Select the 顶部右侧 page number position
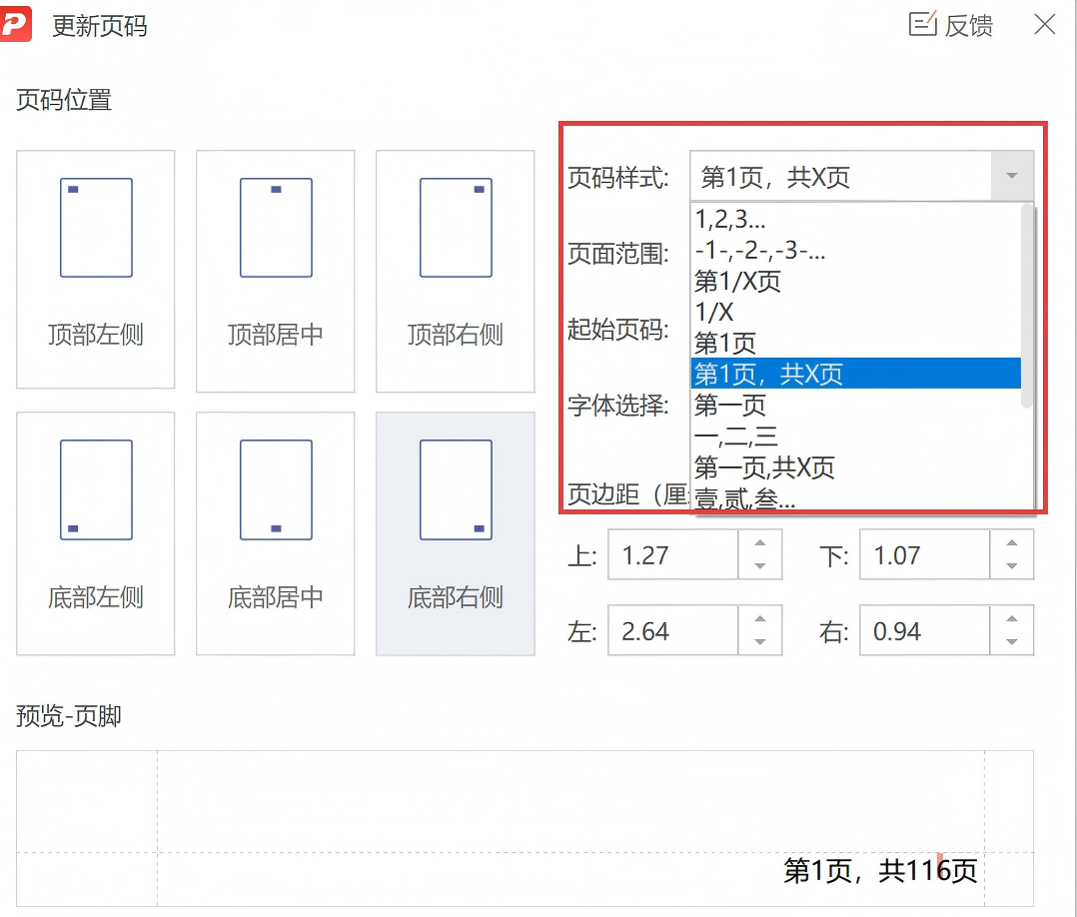This screenshot has height=917, width=1077. click(x=456, y=272)
